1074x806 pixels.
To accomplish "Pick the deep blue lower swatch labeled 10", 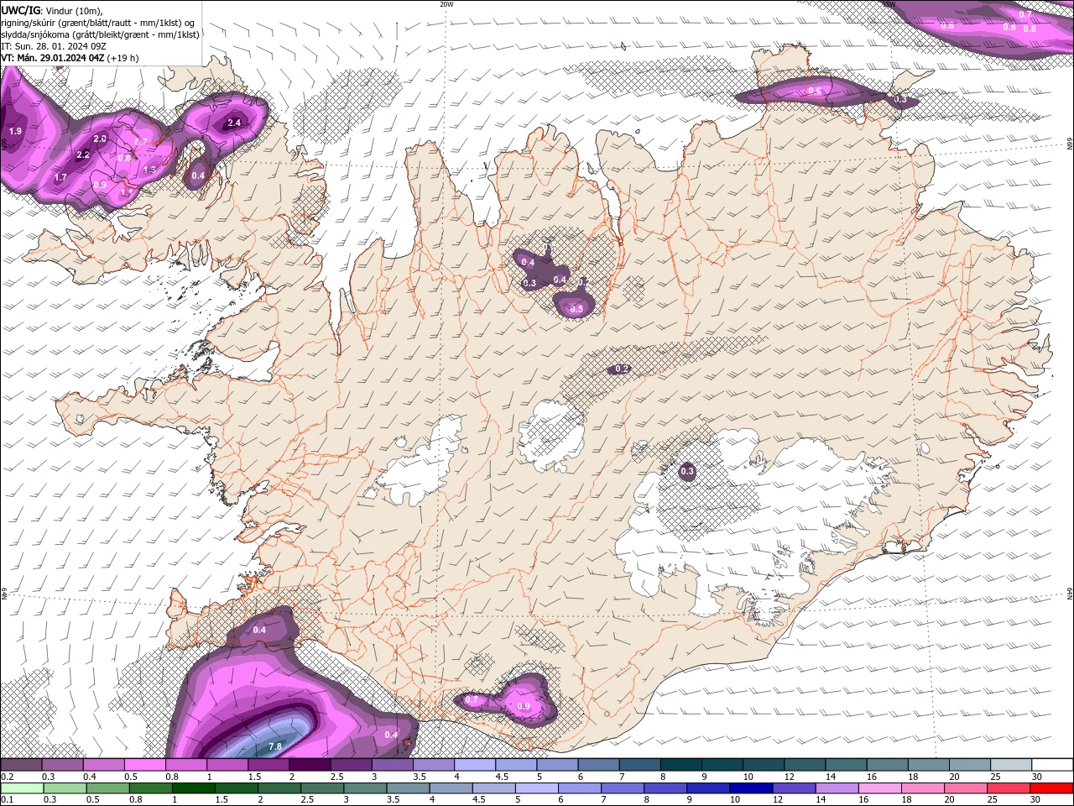I will click(749, 788).
